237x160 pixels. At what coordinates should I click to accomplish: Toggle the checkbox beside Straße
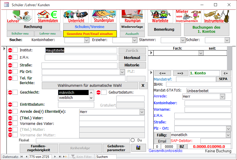coord(15,65)
